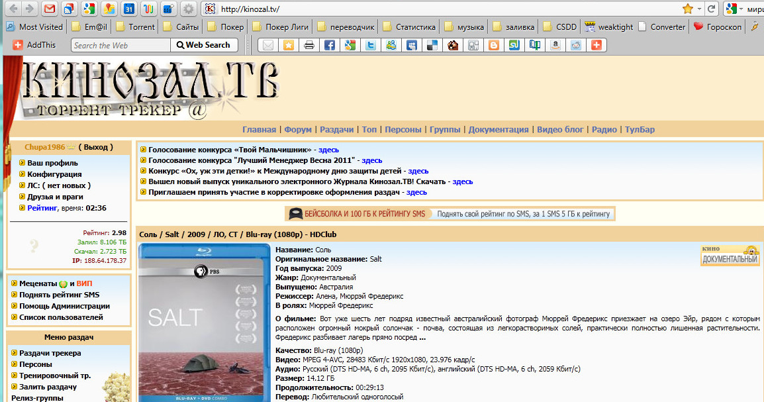This screenshot has width=764, height=402.
Task: Open the Поднять рейтинг SMS sidebar link
Action: [x=59, y=294]
